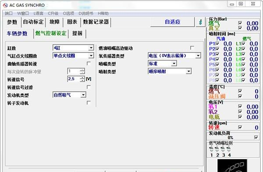Click the 转速信号 spinner arrows

(x=82, y=79)
